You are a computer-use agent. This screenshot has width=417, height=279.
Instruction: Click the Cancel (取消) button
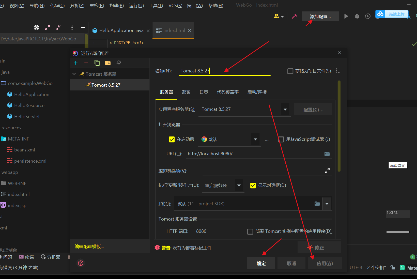(291, 263)
